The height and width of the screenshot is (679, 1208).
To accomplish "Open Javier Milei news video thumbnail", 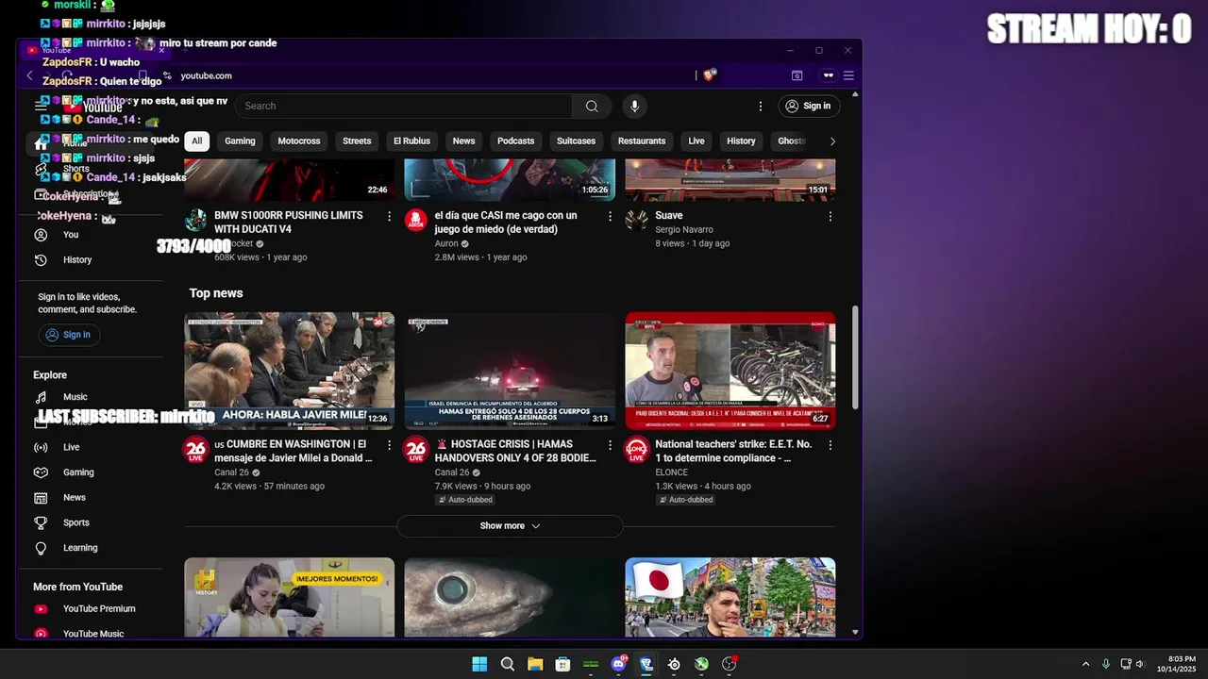I will click(x=290, y=371).
